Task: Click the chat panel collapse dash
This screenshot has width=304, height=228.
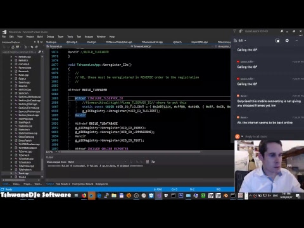Action: pos(296,41)
